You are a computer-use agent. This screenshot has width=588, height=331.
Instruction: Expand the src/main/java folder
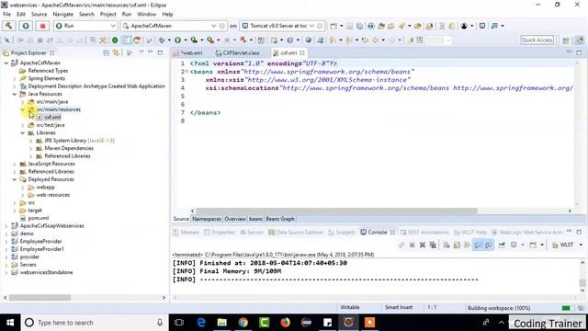coord(23,102)
